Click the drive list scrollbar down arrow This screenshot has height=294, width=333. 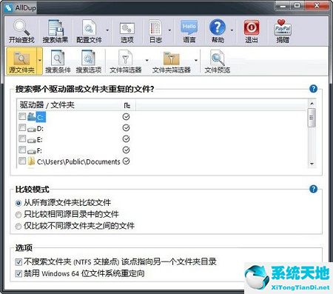[x=312, y=164]
